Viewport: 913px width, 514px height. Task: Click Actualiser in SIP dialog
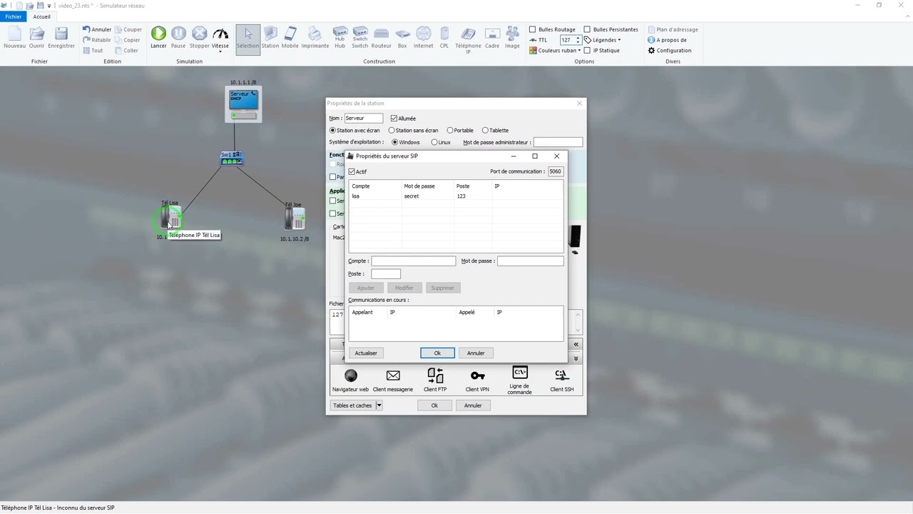(366, 353)
